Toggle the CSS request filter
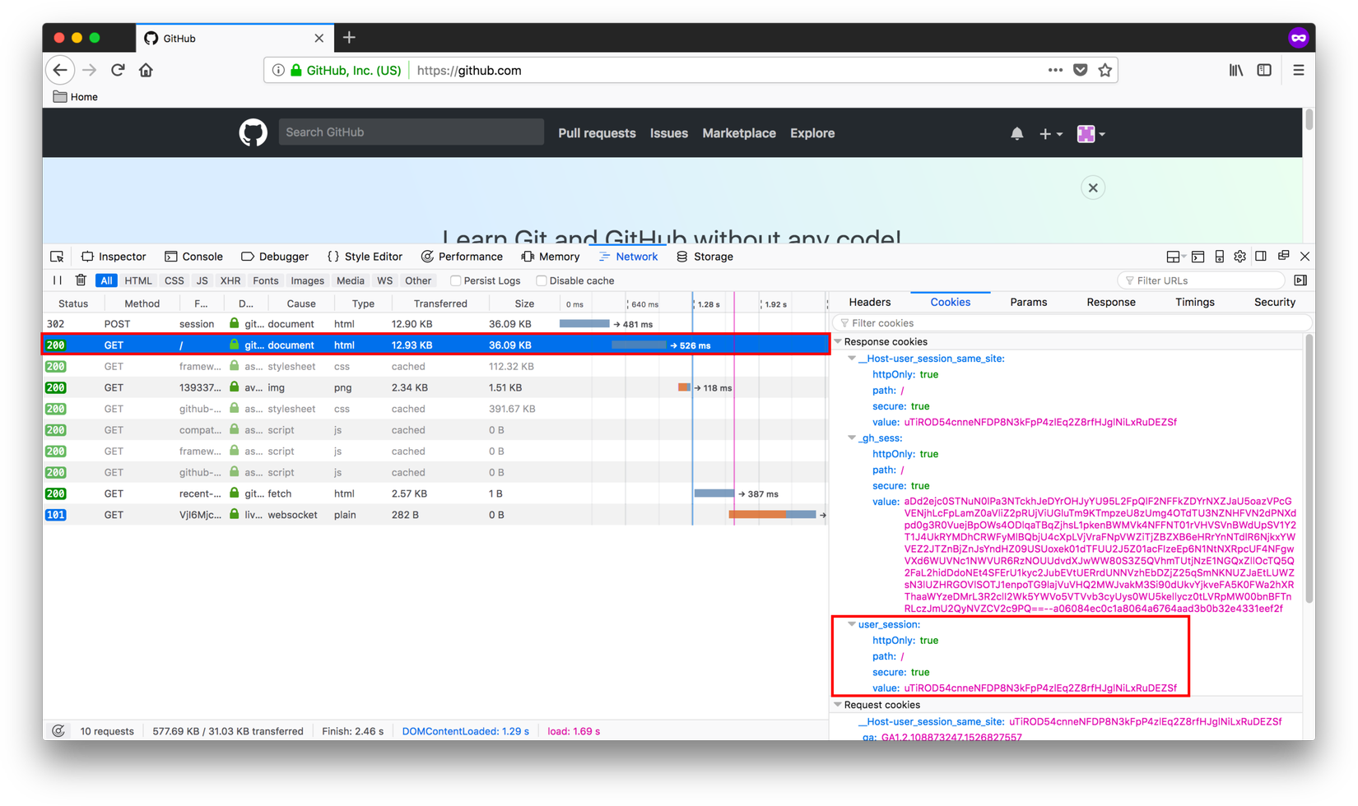The height and width of the screenshot is (806, 1358). point(174,280)
